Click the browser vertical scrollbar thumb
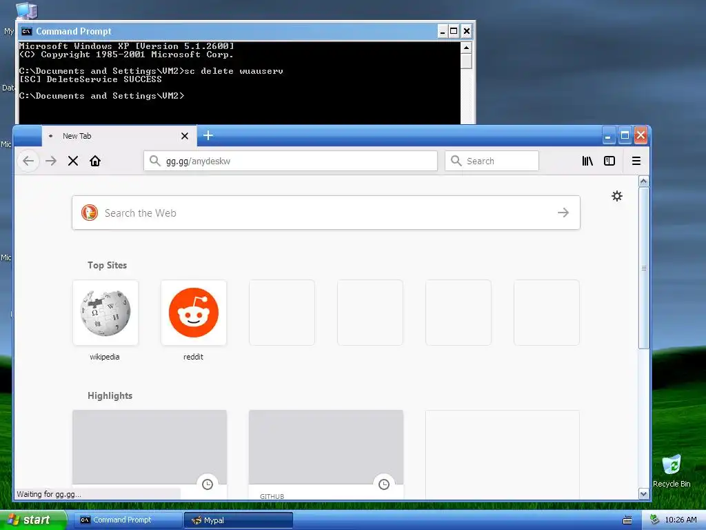Image resolution: width=706 pixels, height=530 pixels. [x=644, y=268]
